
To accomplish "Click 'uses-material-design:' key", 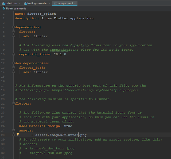I will coord(40,126).
